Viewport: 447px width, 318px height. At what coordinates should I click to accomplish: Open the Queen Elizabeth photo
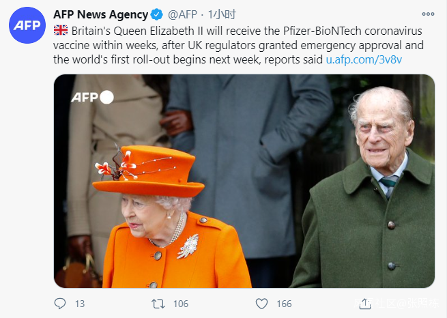[244, 181]
